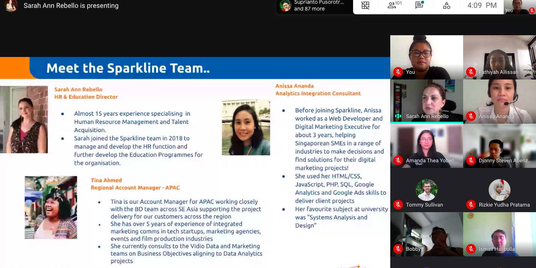Click the speaking indicator on Sarah Ann Rebello tile
This screenshot has width=536, height=268.
[398, 116]
